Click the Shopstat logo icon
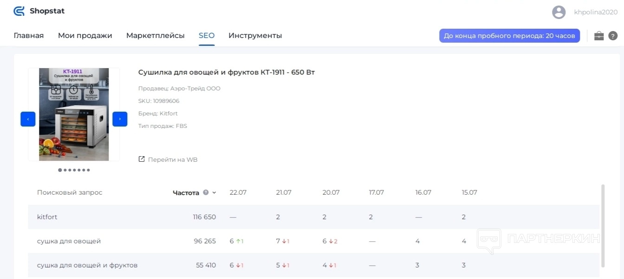This screenshot has width=624, height=279. pyautogui.click(x=19, y=11)
